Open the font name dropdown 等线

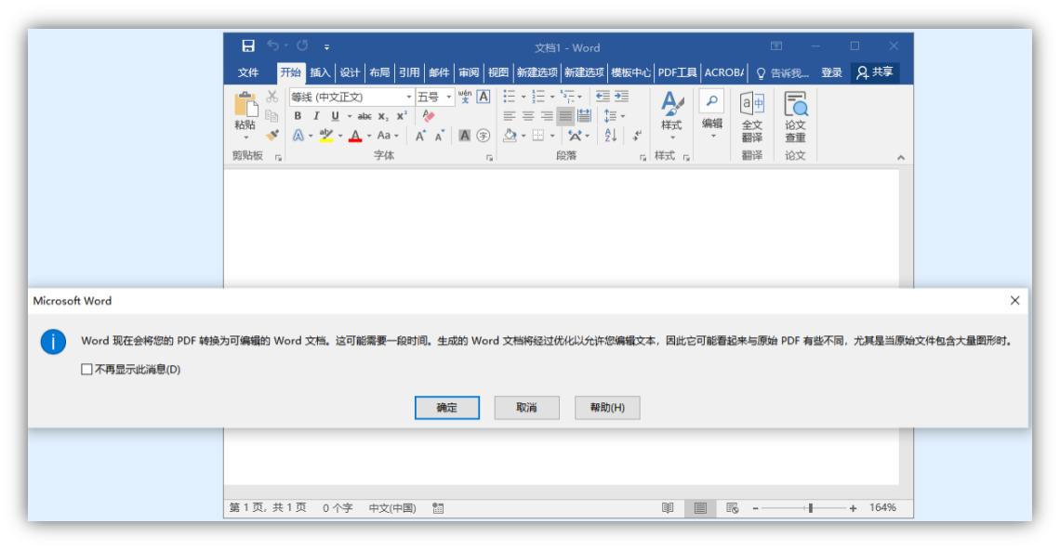(x=408, y=98)
